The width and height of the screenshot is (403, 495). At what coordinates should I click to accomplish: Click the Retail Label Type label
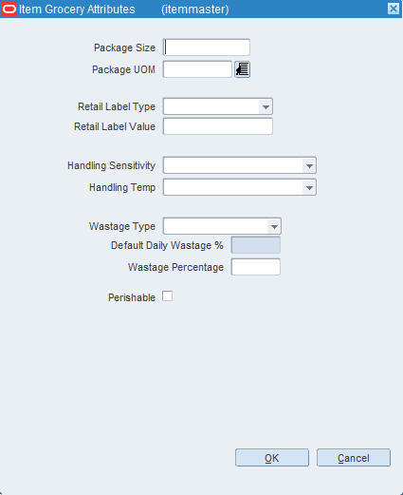click(x=117, y=106)
